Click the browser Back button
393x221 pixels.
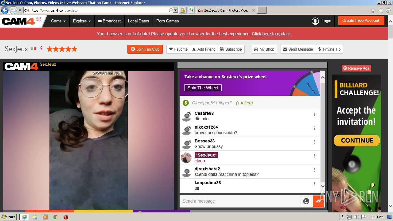pos(5,10)
